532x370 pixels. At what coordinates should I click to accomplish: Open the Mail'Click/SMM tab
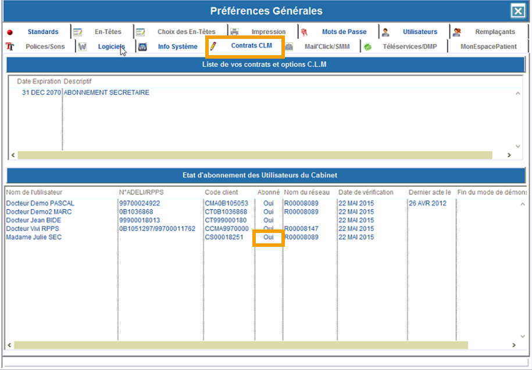(x=327, y=46)
